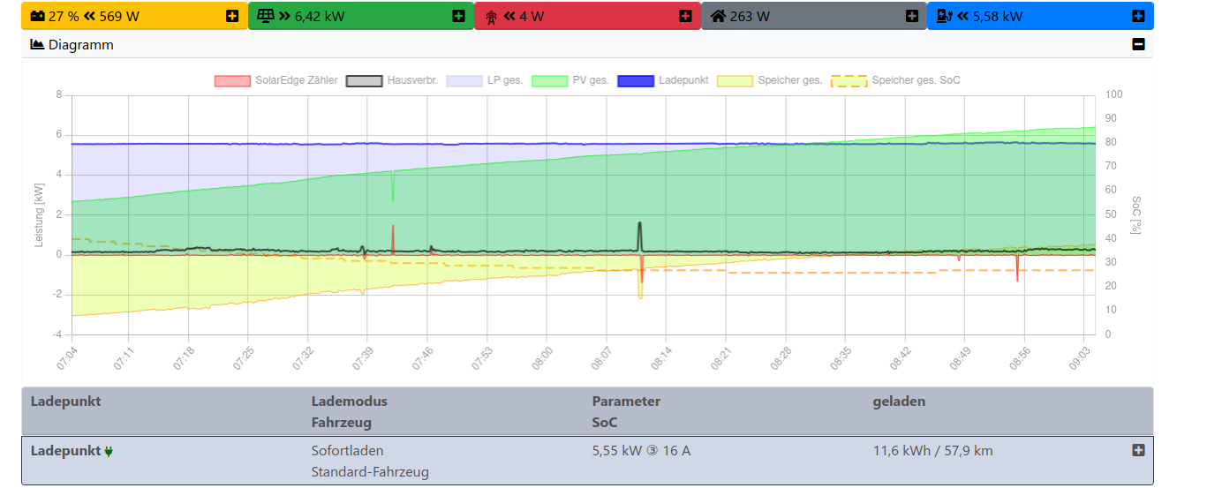Expand the green PV card with plus
This screenshot has height=488, width=1207.
pos(458,16)
